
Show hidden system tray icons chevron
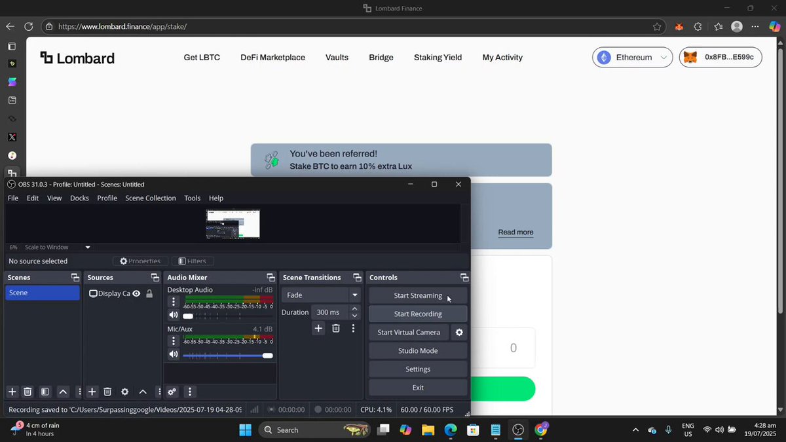[635, 430]
